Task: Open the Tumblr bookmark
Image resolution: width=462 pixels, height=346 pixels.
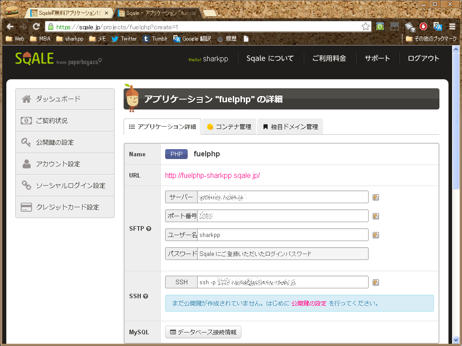Action: pos(155,39)
